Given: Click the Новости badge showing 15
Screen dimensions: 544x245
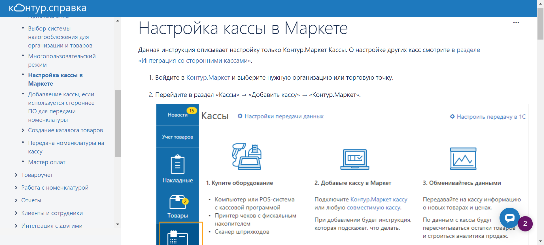Looking at the screenshot, I should pos(192,110).
